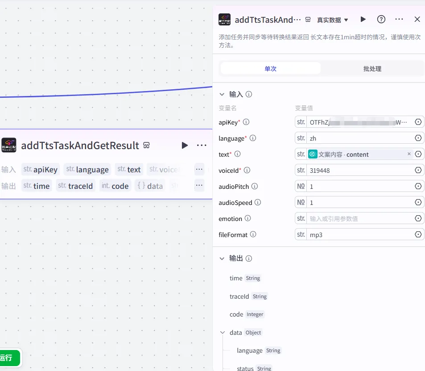The width and height of the screenshot is (425, 371).
Task: Click the plugin logo on the canvas node
Action: click(x=8, y=145)
